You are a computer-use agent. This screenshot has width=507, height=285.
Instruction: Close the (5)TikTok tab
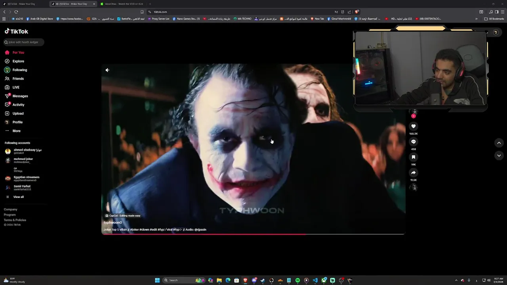[94, 4]
